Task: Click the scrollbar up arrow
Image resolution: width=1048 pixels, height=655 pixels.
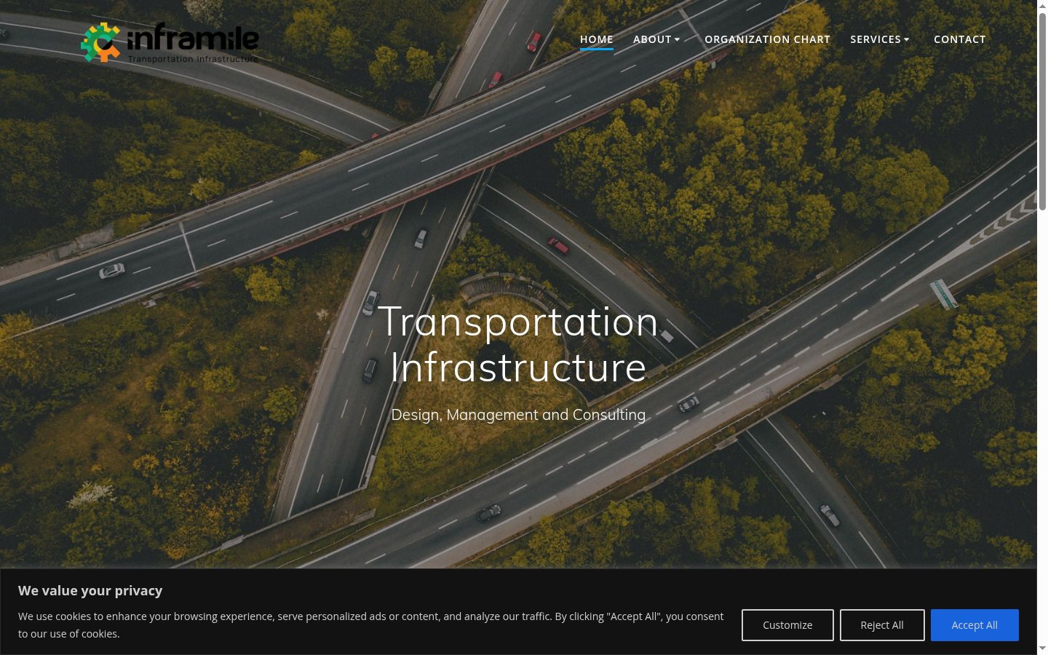Action: point(1042,5)
